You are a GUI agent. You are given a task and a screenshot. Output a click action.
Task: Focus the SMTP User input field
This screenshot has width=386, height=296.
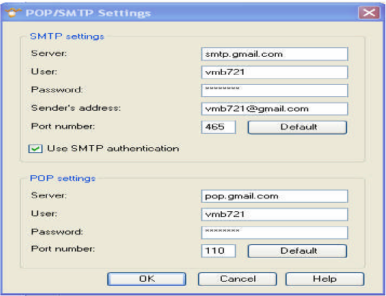coord(274,73)
